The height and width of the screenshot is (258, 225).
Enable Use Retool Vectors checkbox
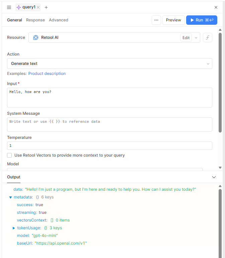coord(9,155)
